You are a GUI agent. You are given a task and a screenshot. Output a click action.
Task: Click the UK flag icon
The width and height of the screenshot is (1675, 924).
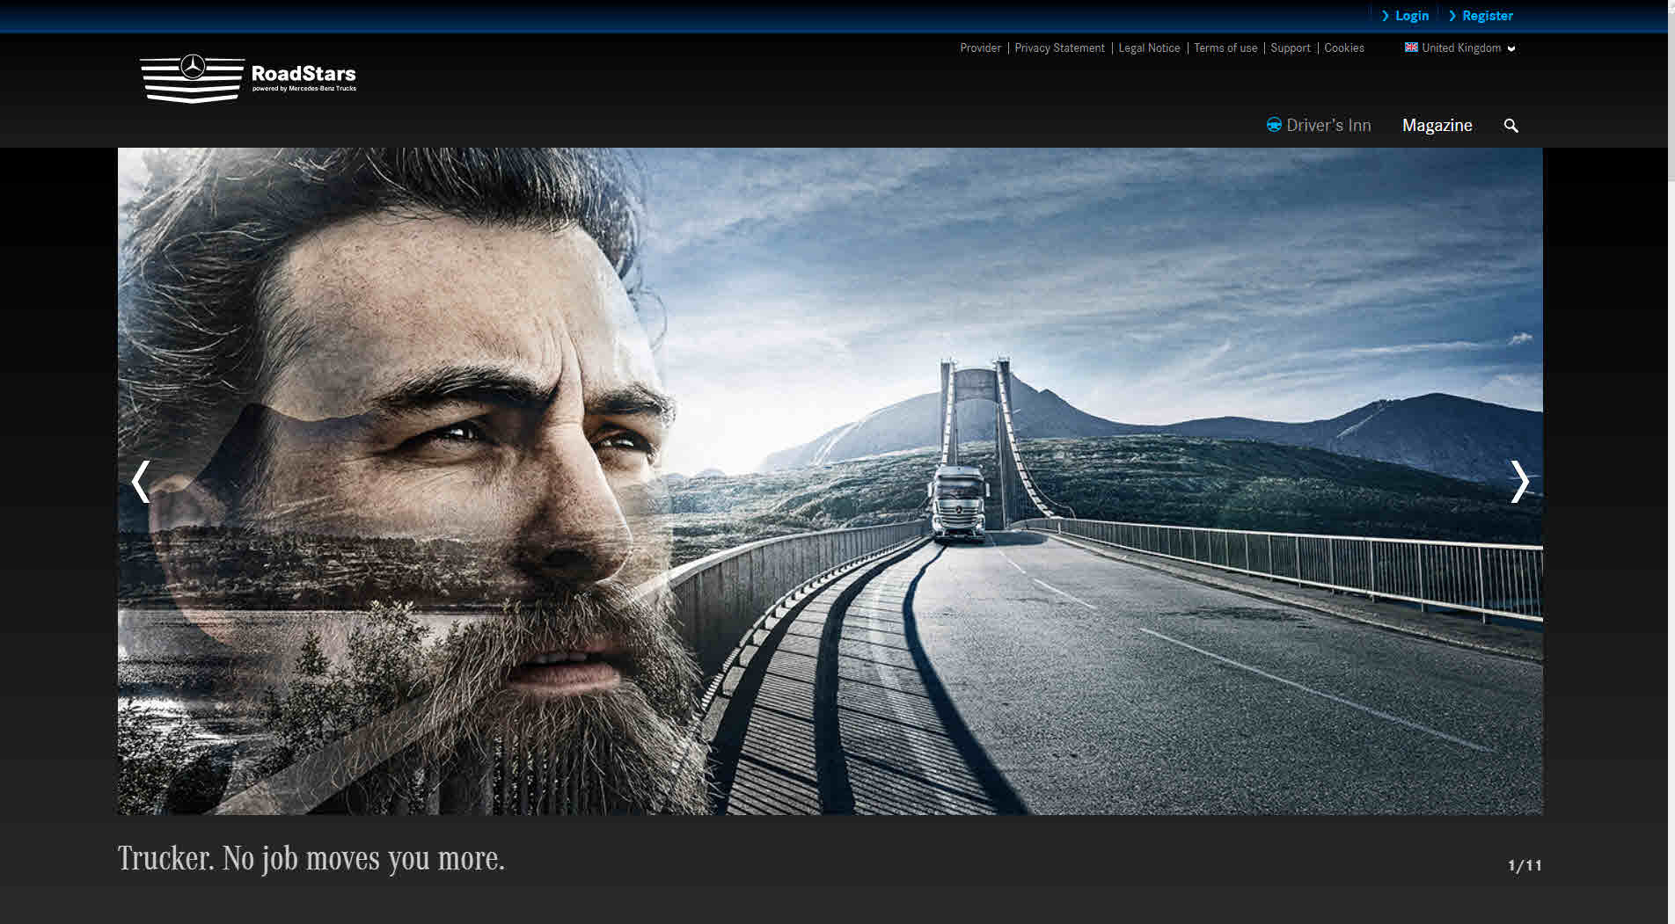click(1411, 47)
